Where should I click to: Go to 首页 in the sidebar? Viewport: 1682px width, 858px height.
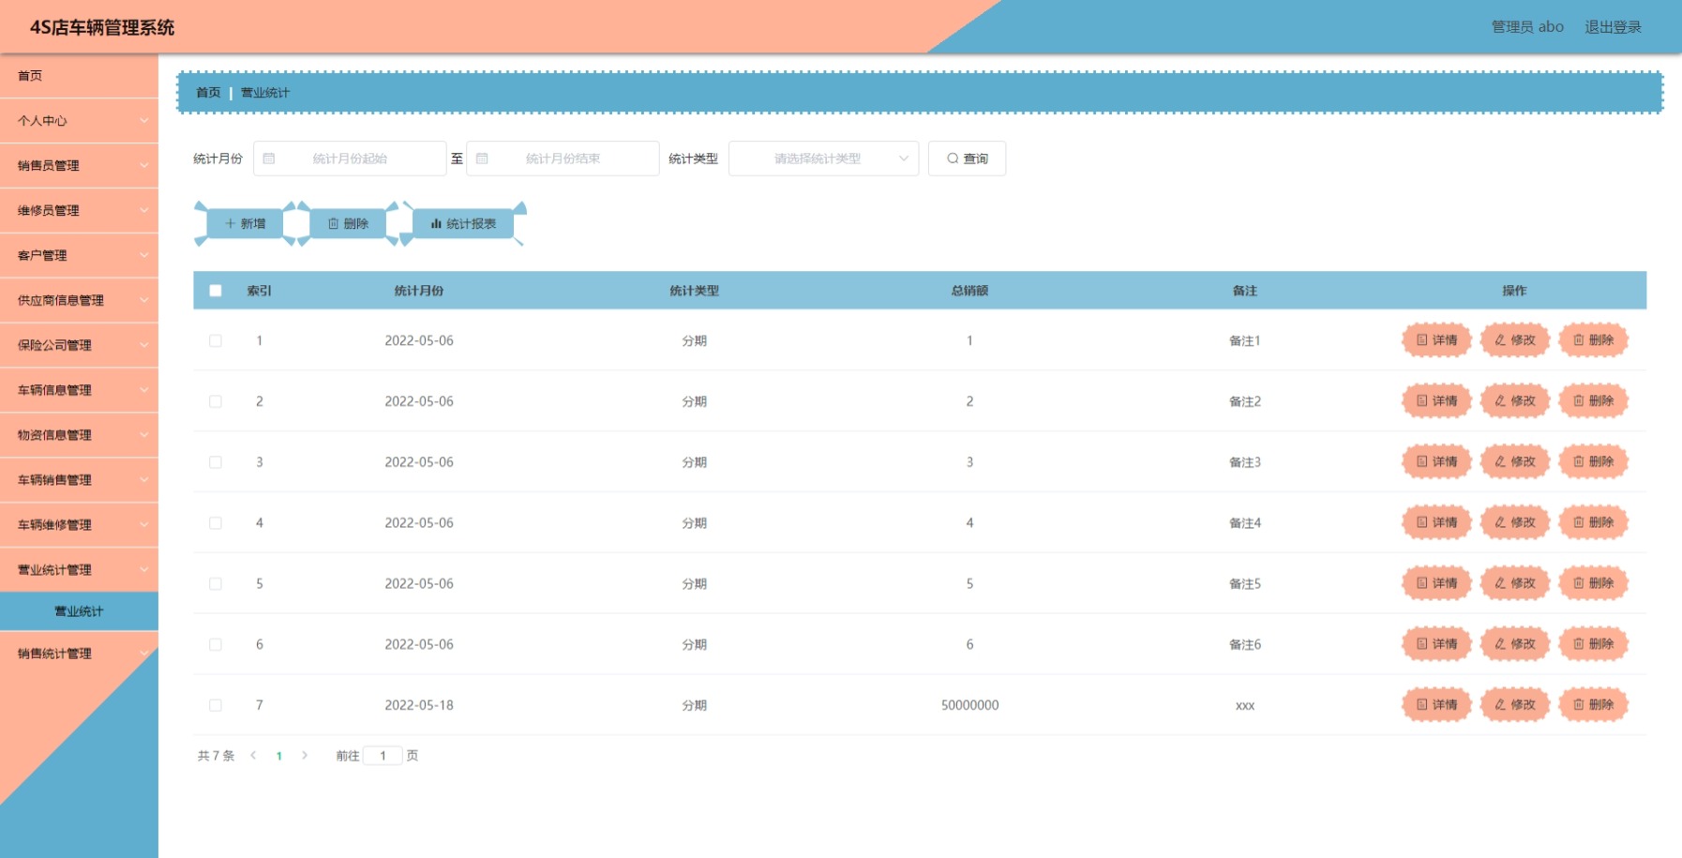tap(79, 76)
